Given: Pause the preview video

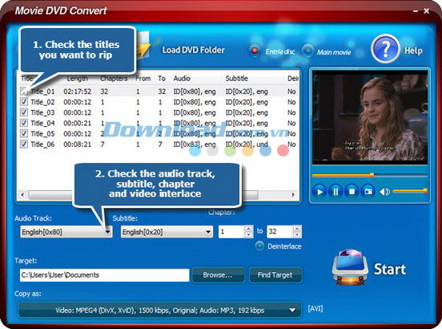Looking at the screenshot, I should coord(336,192).
